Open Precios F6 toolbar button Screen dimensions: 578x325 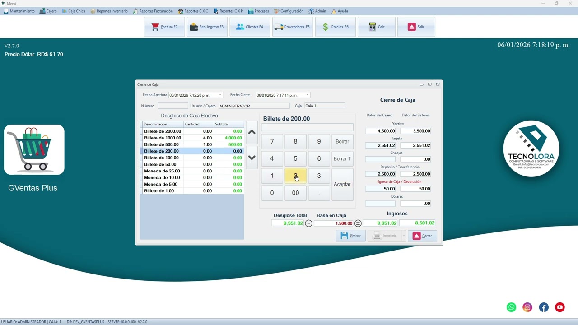click(x=335, y=27)
